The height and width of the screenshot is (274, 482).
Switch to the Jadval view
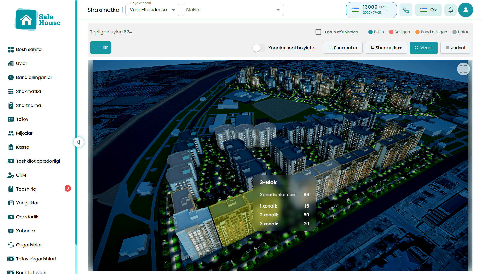point(455,48)
